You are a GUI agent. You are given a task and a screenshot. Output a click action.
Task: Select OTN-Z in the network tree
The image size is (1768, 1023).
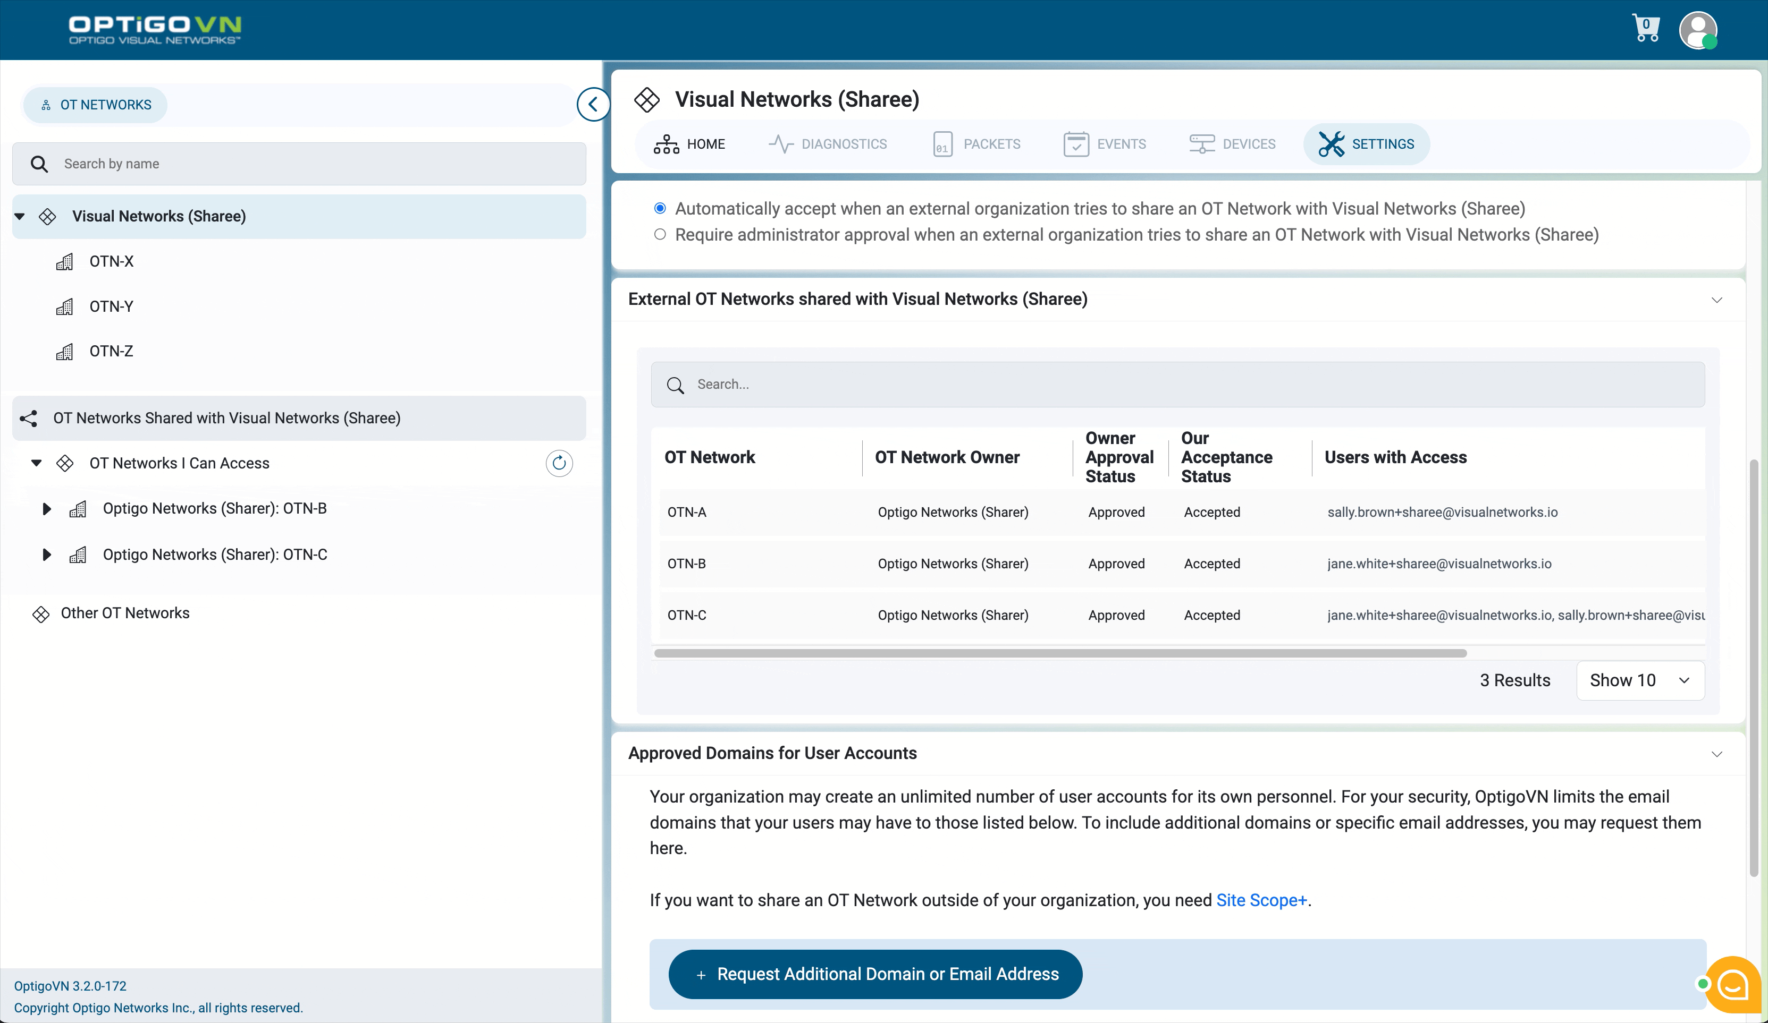[x=112, y=351]
